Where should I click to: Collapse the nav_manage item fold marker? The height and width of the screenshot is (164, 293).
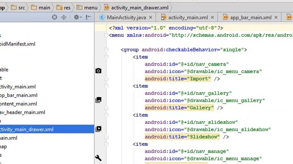[x=106, y=144]
